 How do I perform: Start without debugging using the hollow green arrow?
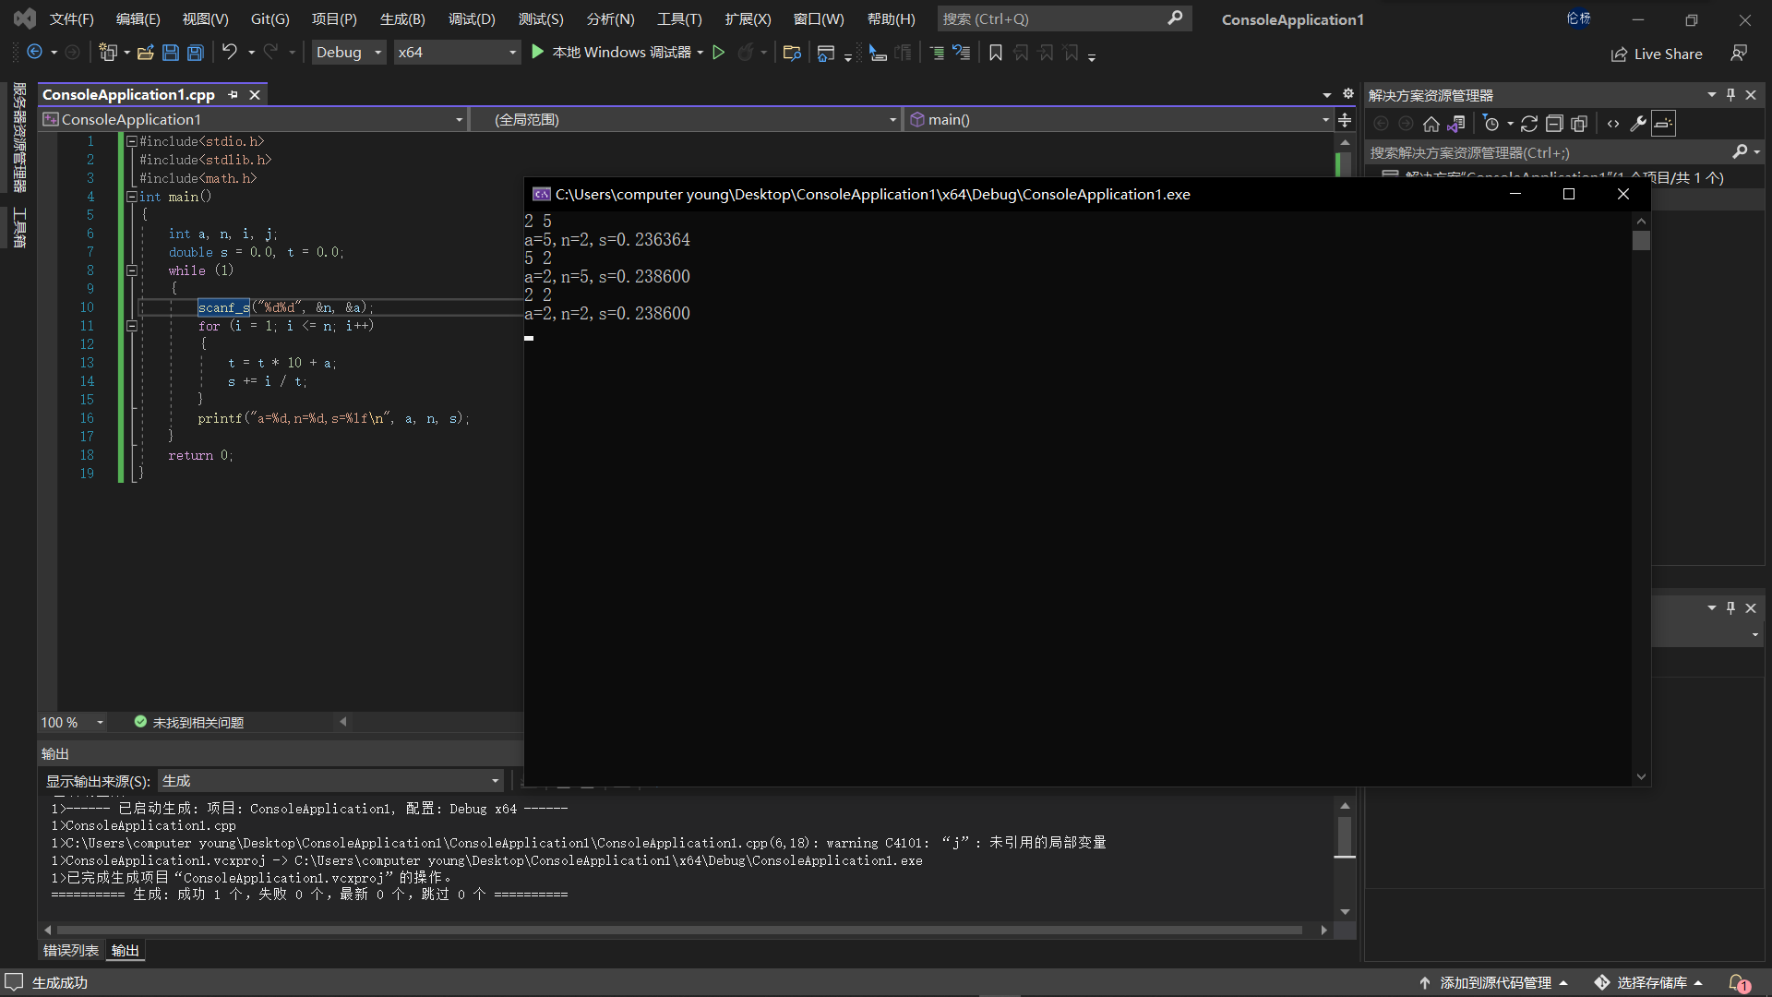[718, 53]
